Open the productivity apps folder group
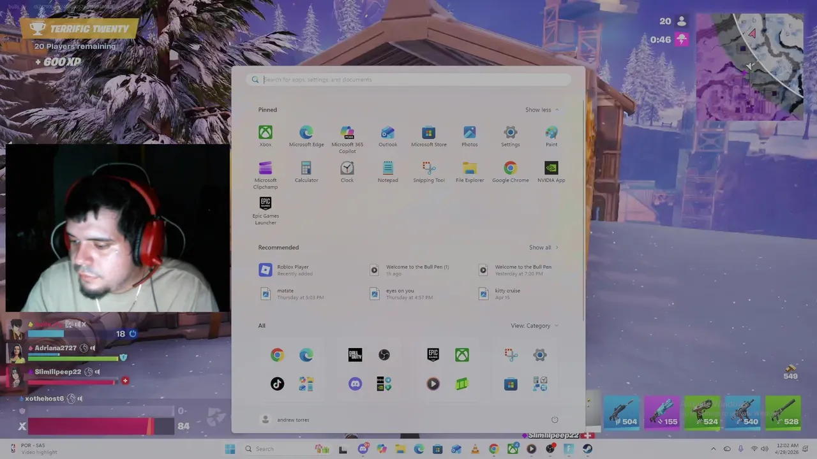 pyautogui.click(x=306, y=384)
